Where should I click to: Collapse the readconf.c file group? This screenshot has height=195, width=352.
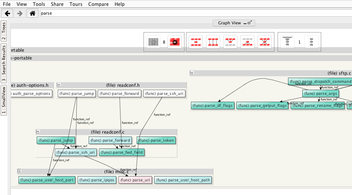click(x=38, y=132)
